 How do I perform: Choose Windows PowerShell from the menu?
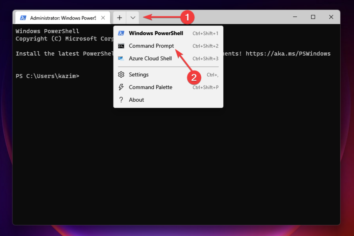tap(168, 33)
